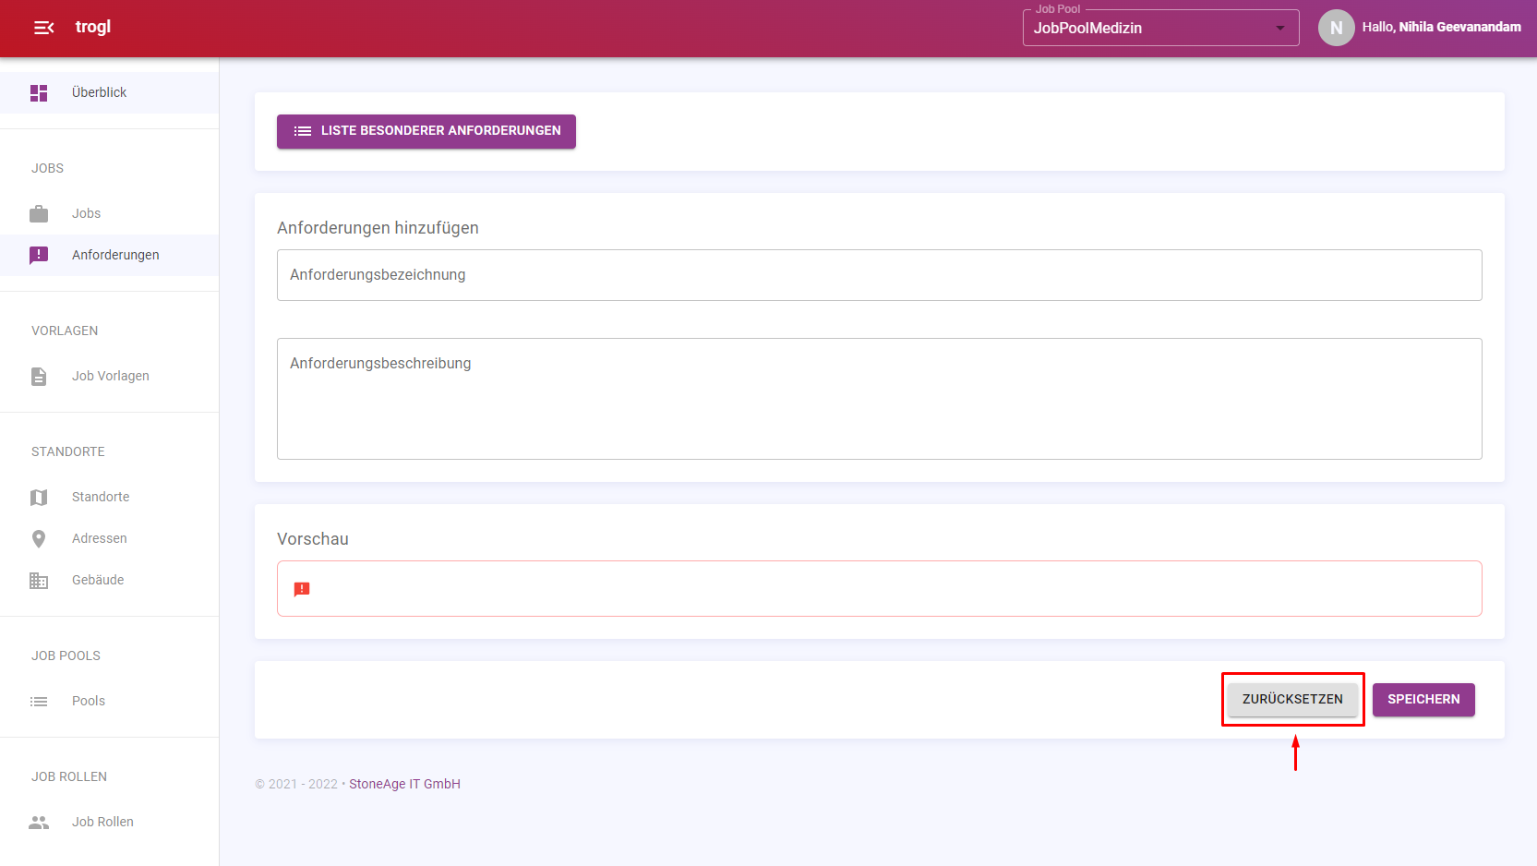
Task: Open Adressen in the sidebar
Action: coord(109,538)
